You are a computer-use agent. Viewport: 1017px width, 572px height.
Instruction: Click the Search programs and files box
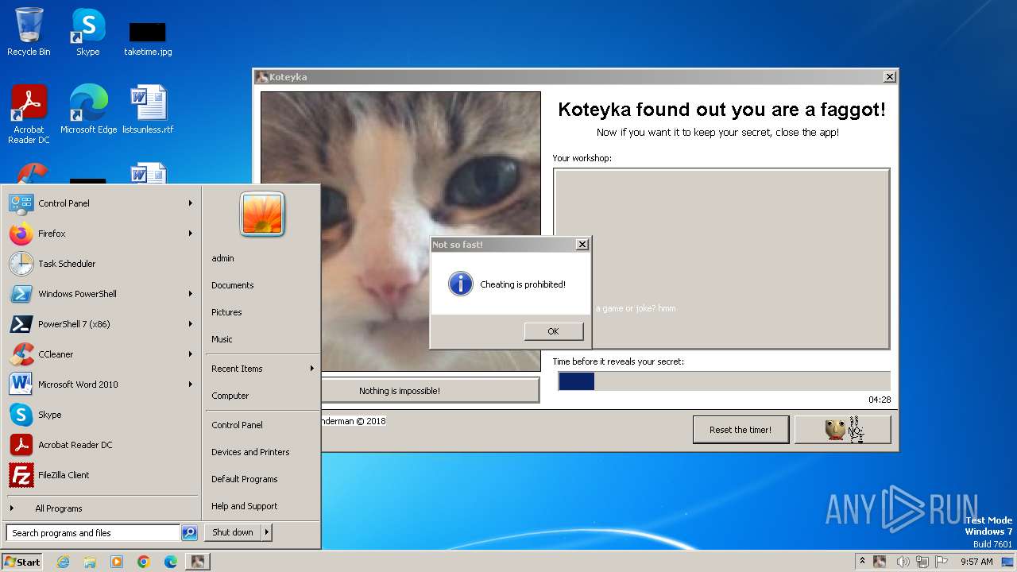(93, 533)
